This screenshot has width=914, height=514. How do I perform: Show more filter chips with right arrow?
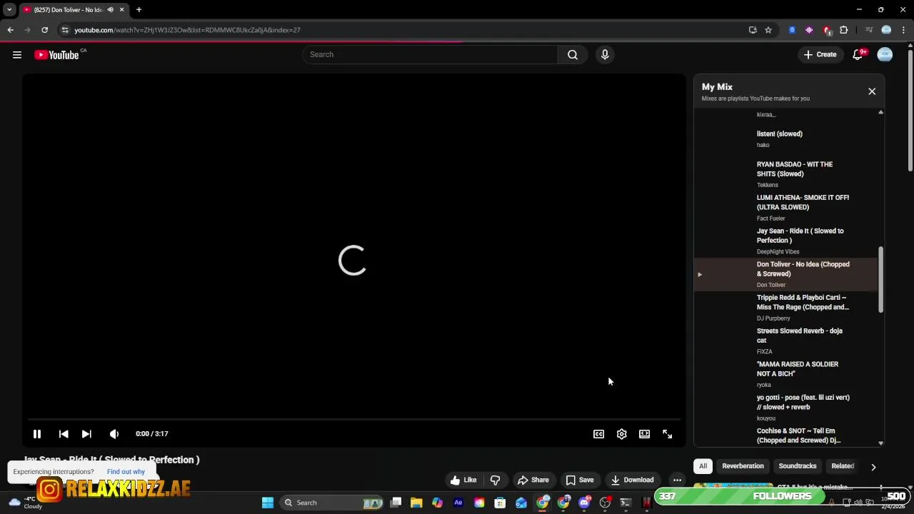873,467
